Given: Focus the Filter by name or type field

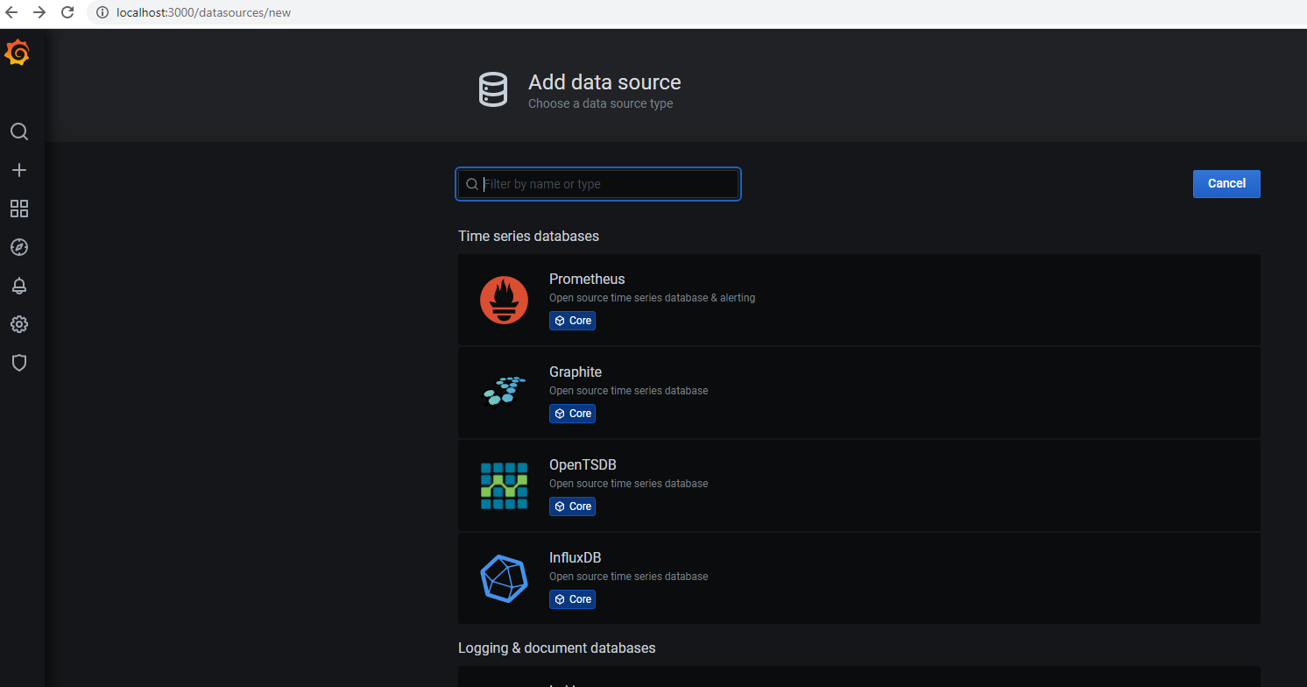Looking at the screenshot, I should [x=598, y=184].
